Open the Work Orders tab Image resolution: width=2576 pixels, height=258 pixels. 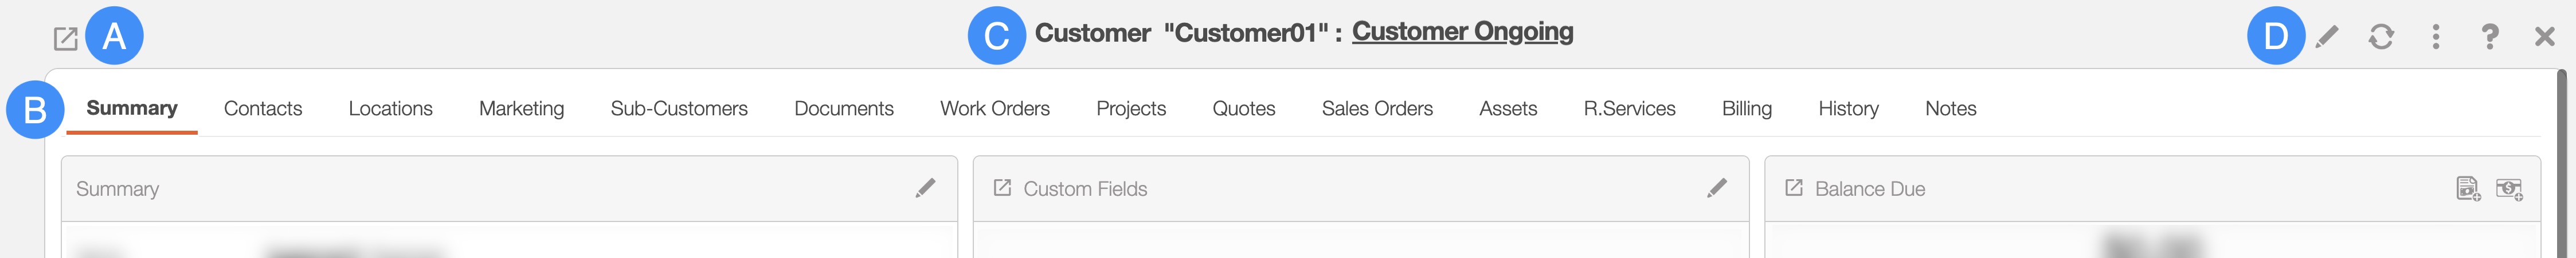click(994, 108)
